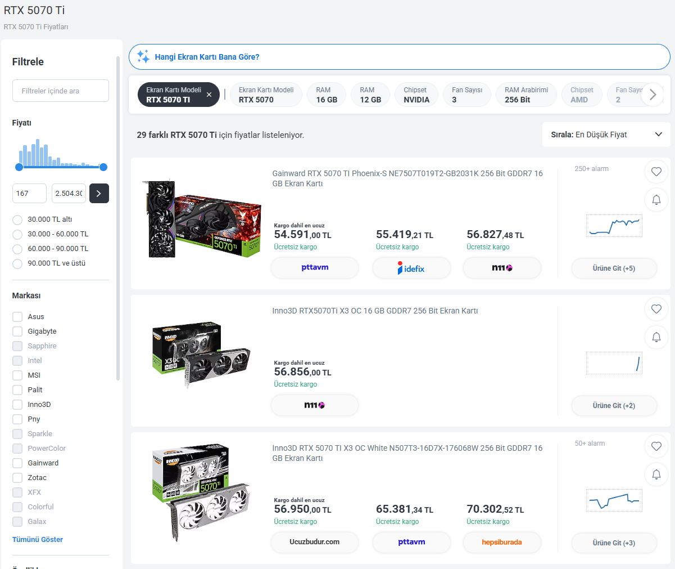Expand offers with Ürüne Git (+2)
Screen dimensions: 675x569
click(x=614, y=406)
